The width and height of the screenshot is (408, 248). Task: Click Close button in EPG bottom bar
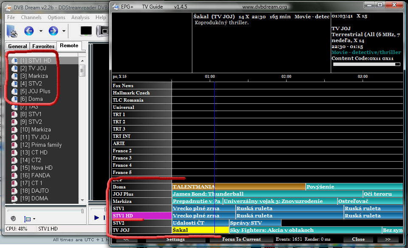click(358, 239)
